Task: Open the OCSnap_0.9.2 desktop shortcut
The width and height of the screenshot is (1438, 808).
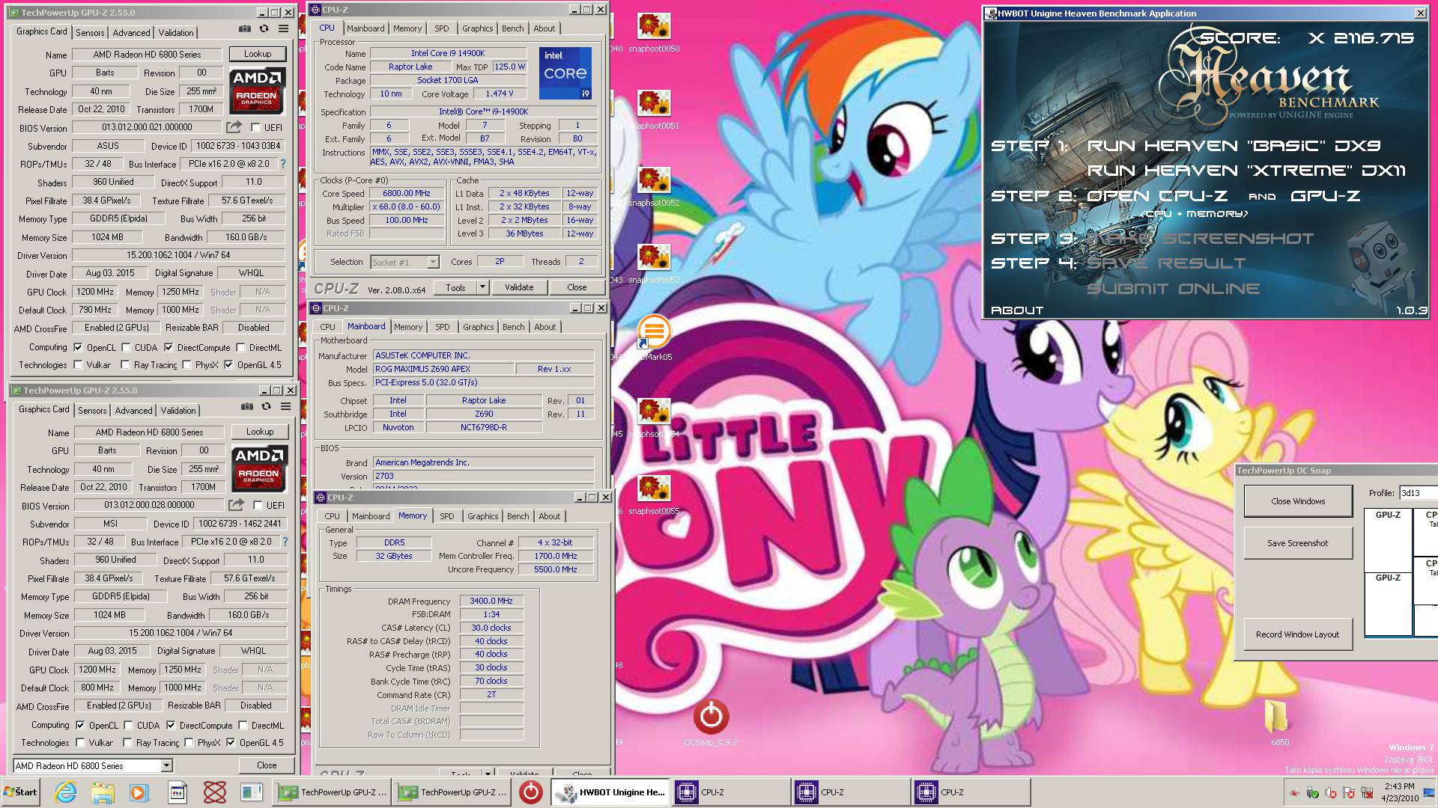Action: pos(711,722)
